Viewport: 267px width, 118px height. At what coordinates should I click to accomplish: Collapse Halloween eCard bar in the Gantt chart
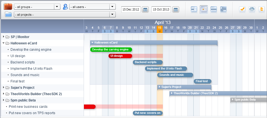coord(93,42)
